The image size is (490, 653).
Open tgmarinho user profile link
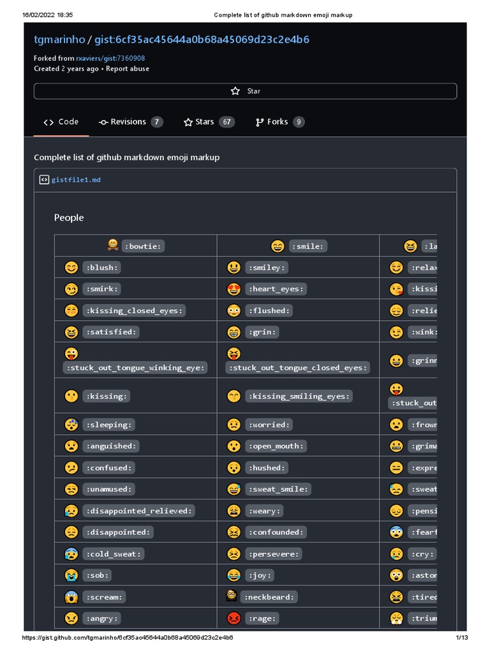point(59,40)
